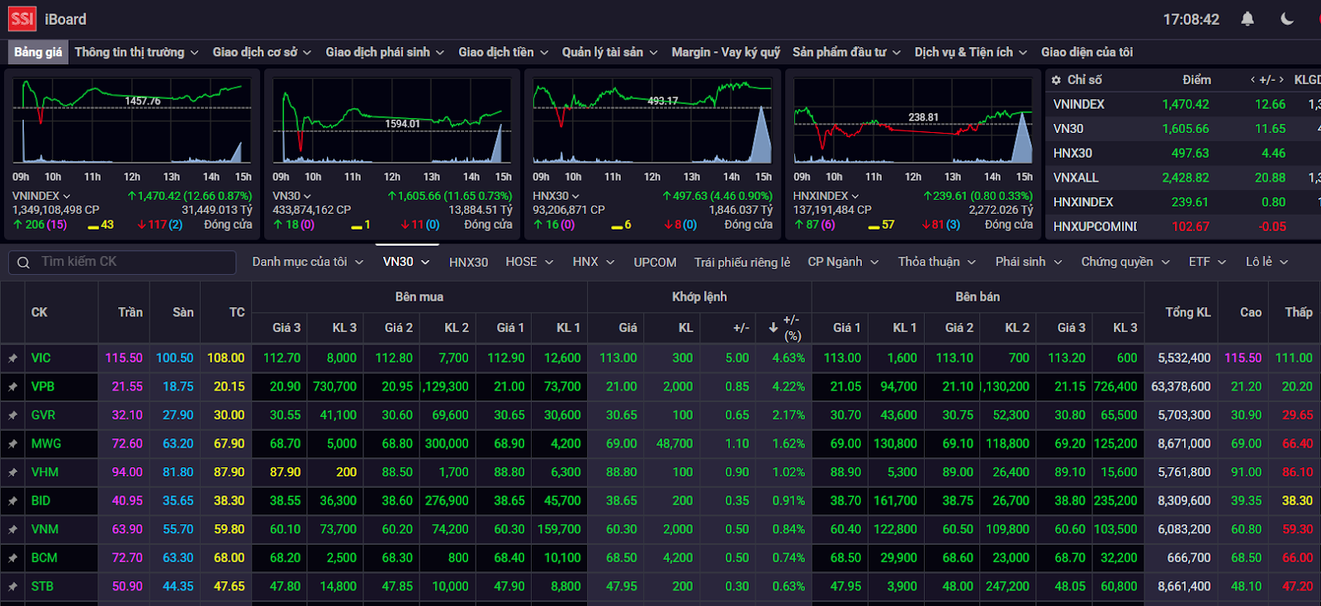Open Giao diện của tôi menu

[1087, 52]
